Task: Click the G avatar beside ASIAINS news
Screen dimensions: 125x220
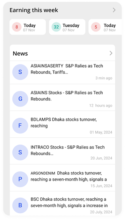Action: click(x=20, y=99)
